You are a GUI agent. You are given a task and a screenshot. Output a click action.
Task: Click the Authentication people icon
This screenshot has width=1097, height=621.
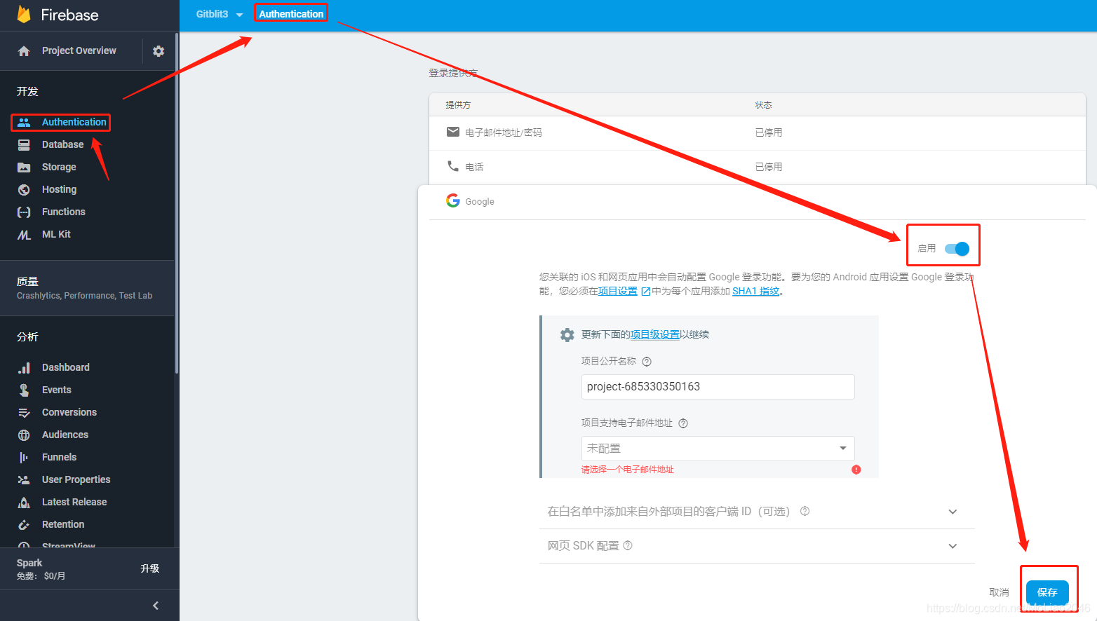tap(24, 122)
